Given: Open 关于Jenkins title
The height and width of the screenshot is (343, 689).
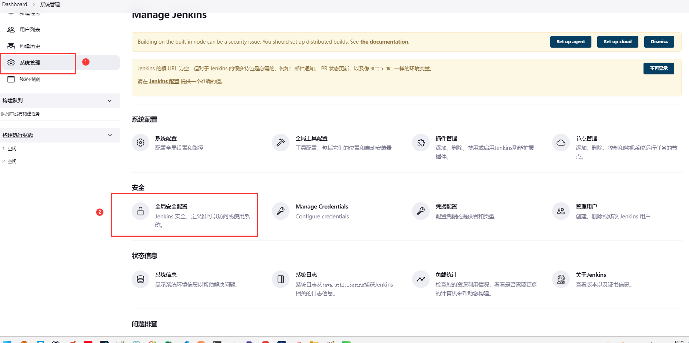Looking at the screenshot, I should pyautogui.click(x=591, y=275).
